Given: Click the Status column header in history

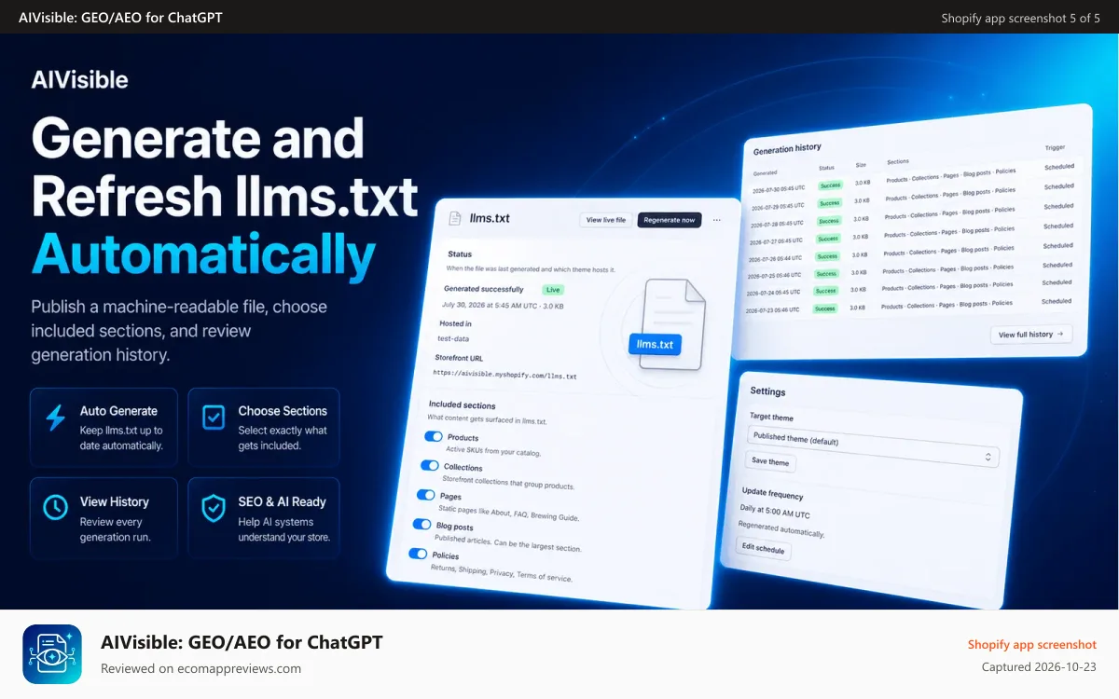Looking at the screenshot, I should tap(826, 168).
